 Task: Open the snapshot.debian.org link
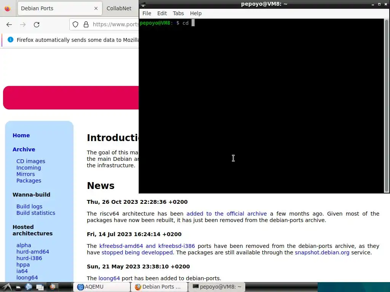(x=322, y=252)
